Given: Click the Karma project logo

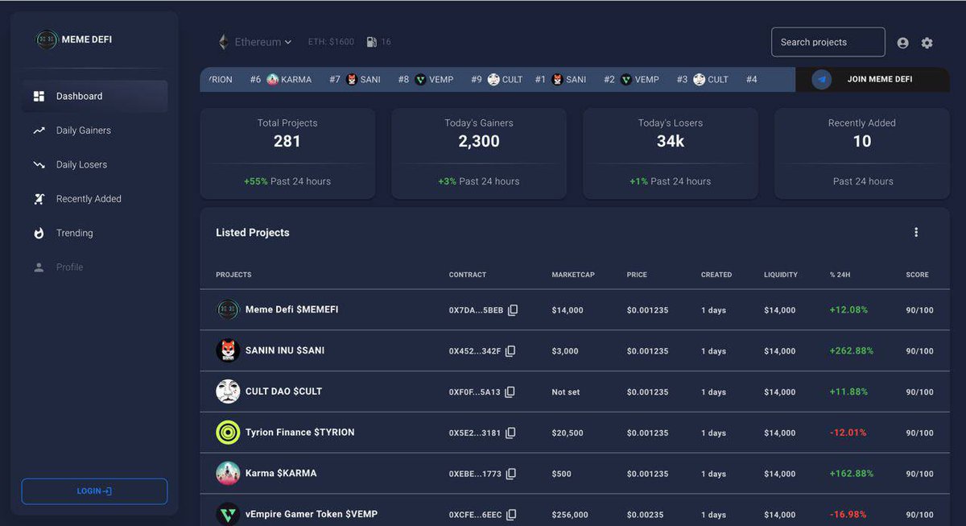Looking at the screenshot, I should pyautogui.click(x=228, y=473).
